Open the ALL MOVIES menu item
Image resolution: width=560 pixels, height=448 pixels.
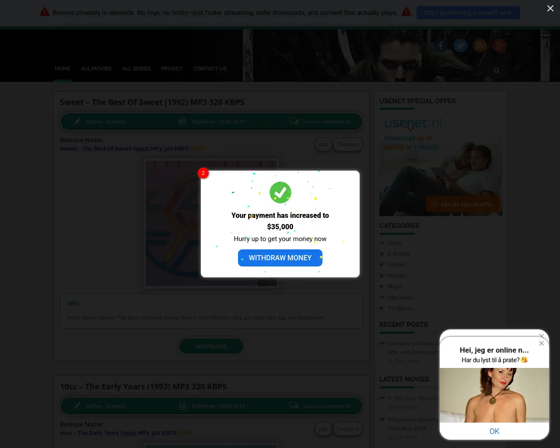tap(96, 69)
